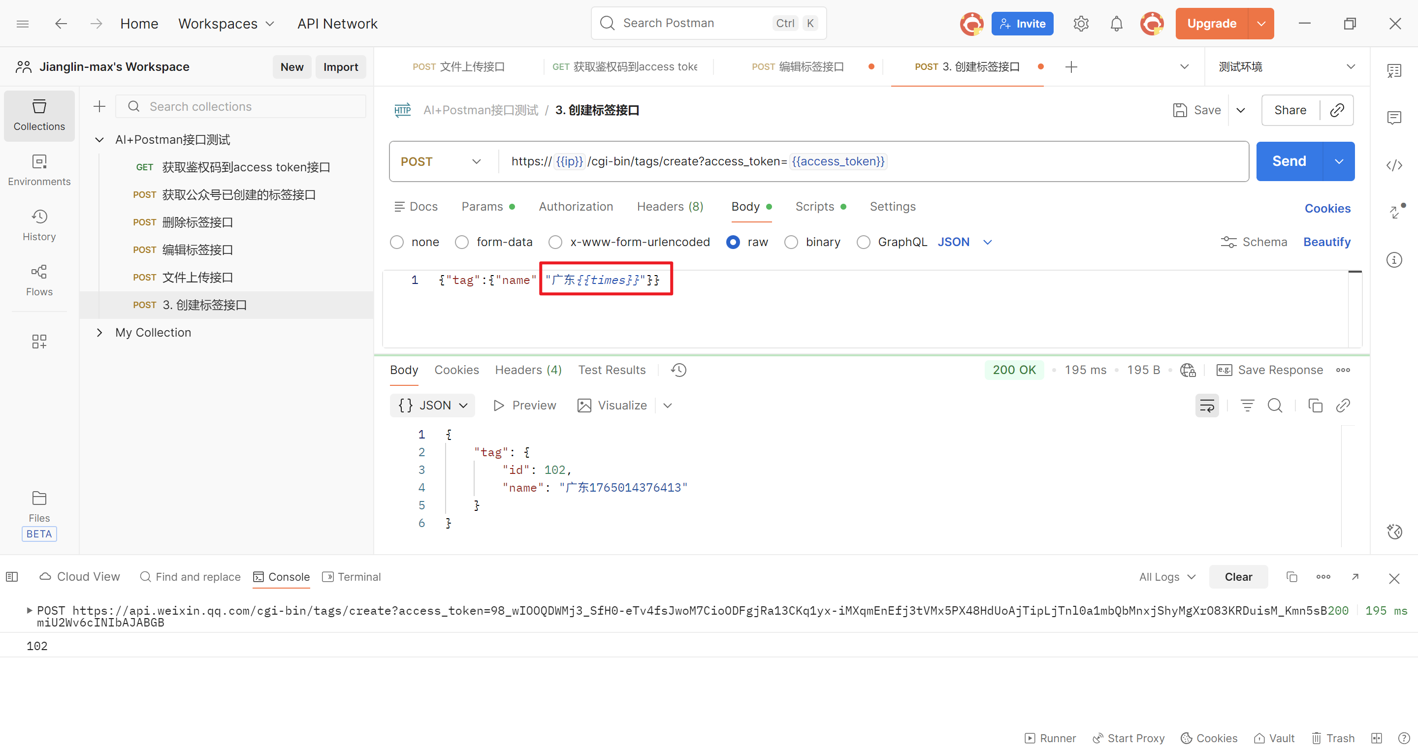The image size is (1418, 750).
Task: Open the Send options arrow
Action: (x=1339, y=161)
